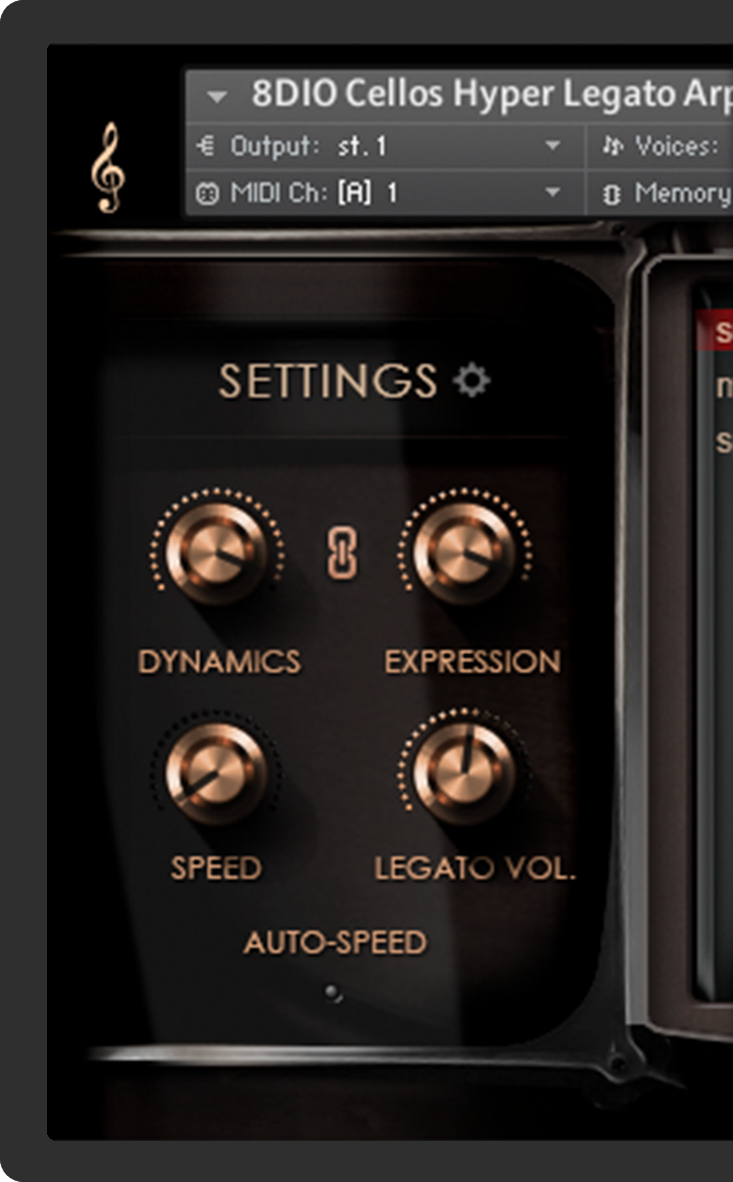Image resolution: width=733 pixels, height=1182 pixels.
Task: Click the MIDI channel plug icon
Action: coord(207,193)
